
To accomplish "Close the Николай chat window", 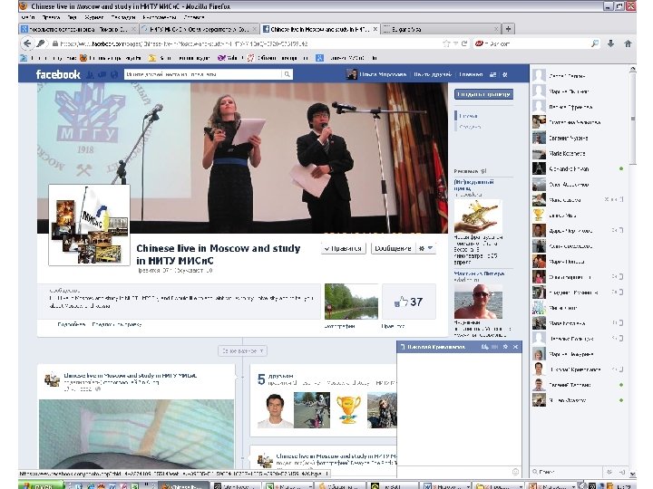I will pyautogui.click(x=515, y=347).
